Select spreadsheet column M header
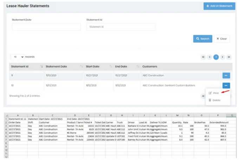 pos(177,115)
